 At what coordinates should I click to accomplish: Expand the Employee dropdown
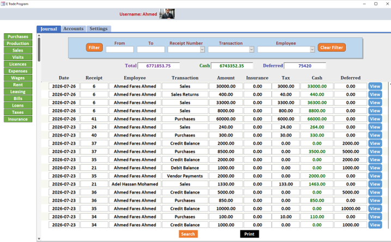click(x=312, y=49)
